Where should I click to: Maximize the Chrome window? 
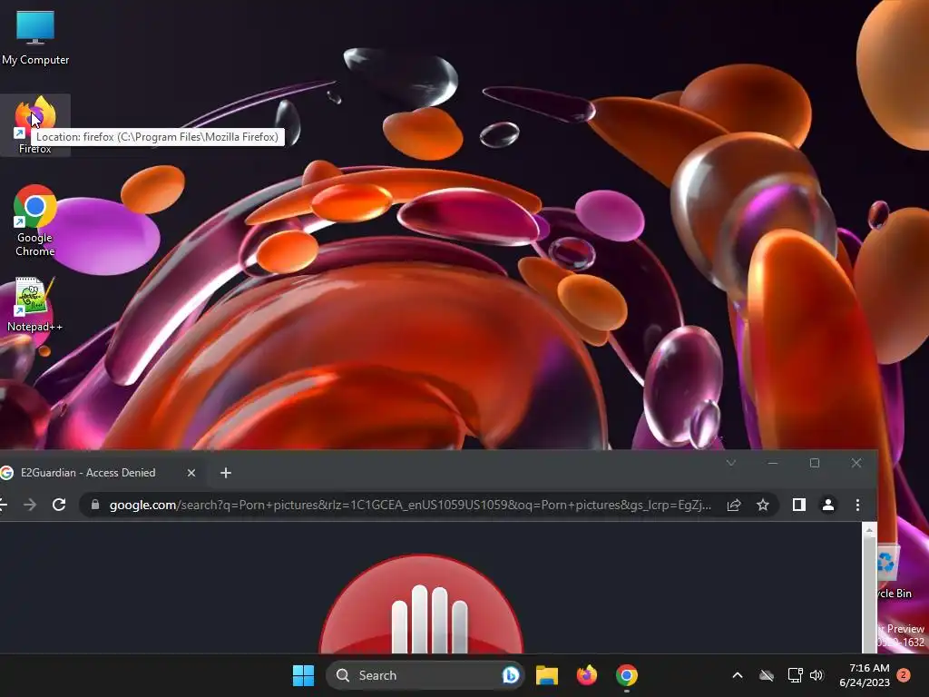pyautogui.click(x=815, y=463)
